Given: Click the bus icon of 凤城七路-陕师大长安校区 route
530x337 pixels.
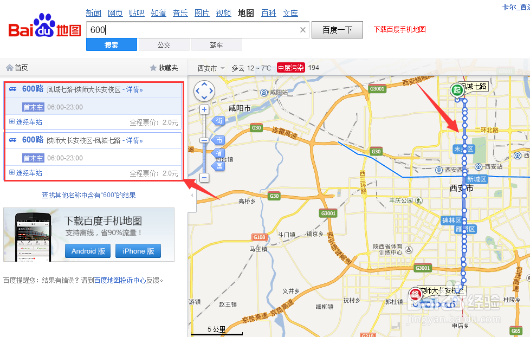Looking at the screenshot, I should coord(13,89).
